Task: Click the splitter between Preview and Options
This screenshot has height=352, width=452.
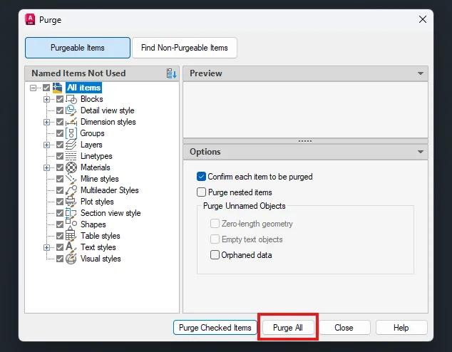Action: 305,141
